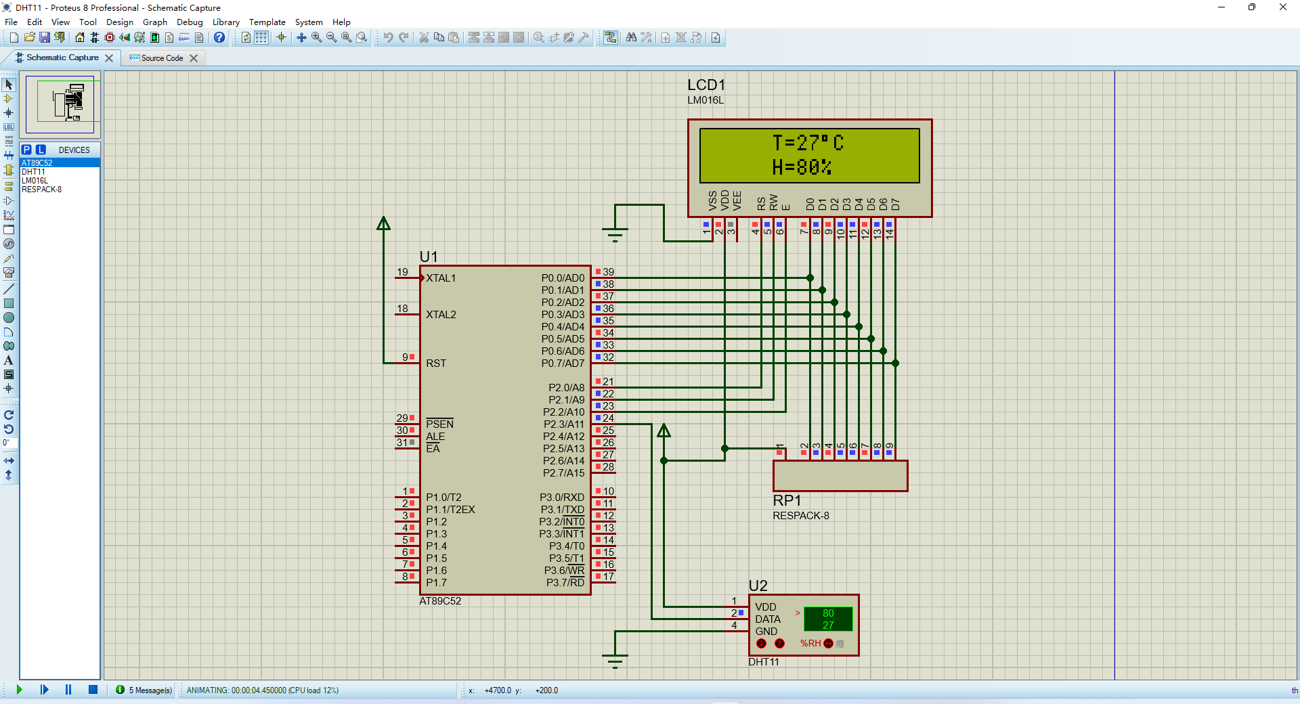
Task: Select LM016L in devices list
Action: pyautogui.click(x=60, y=181)
